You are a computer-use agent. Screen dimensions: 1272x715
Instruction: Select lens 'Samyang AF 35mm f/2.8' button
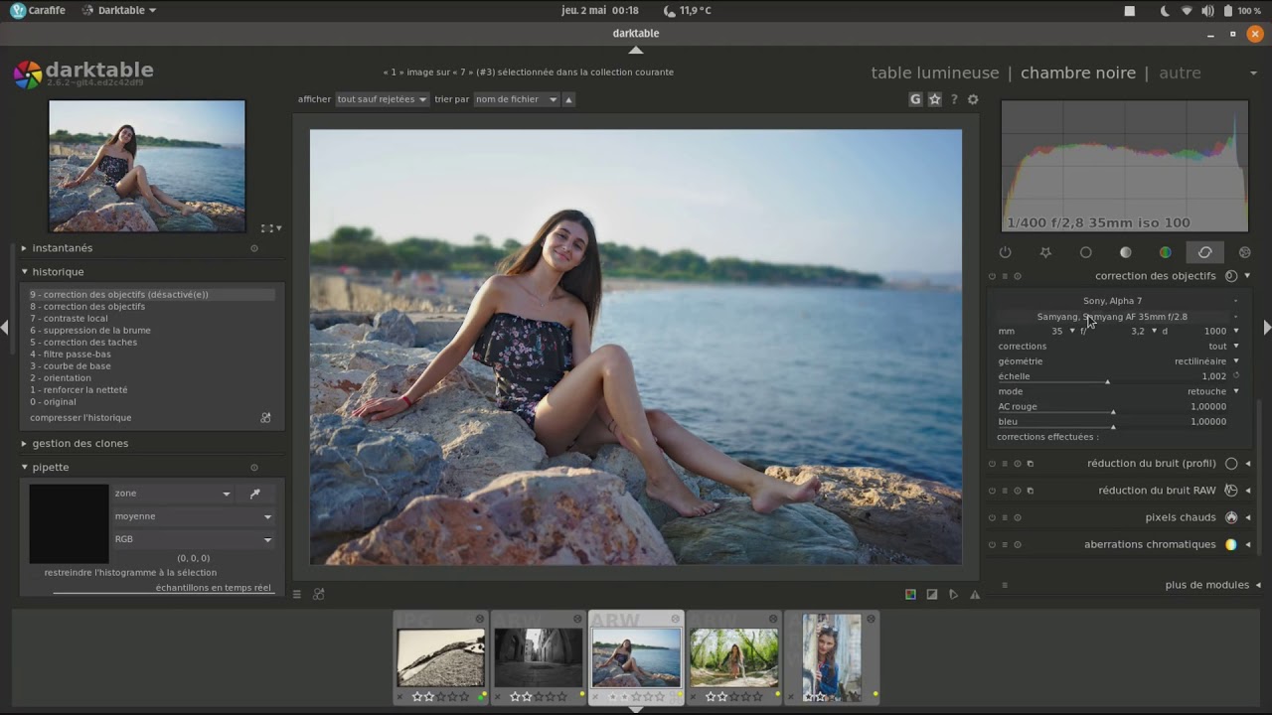pyautogui.click(x=1112, y=317)
